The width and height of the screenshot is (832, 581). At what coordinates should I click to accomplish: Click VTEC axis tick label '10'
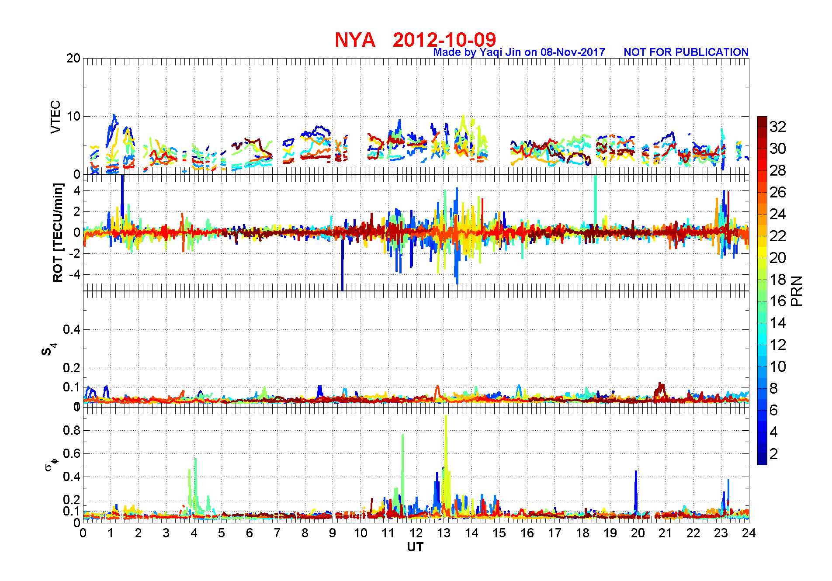point(73,116)
